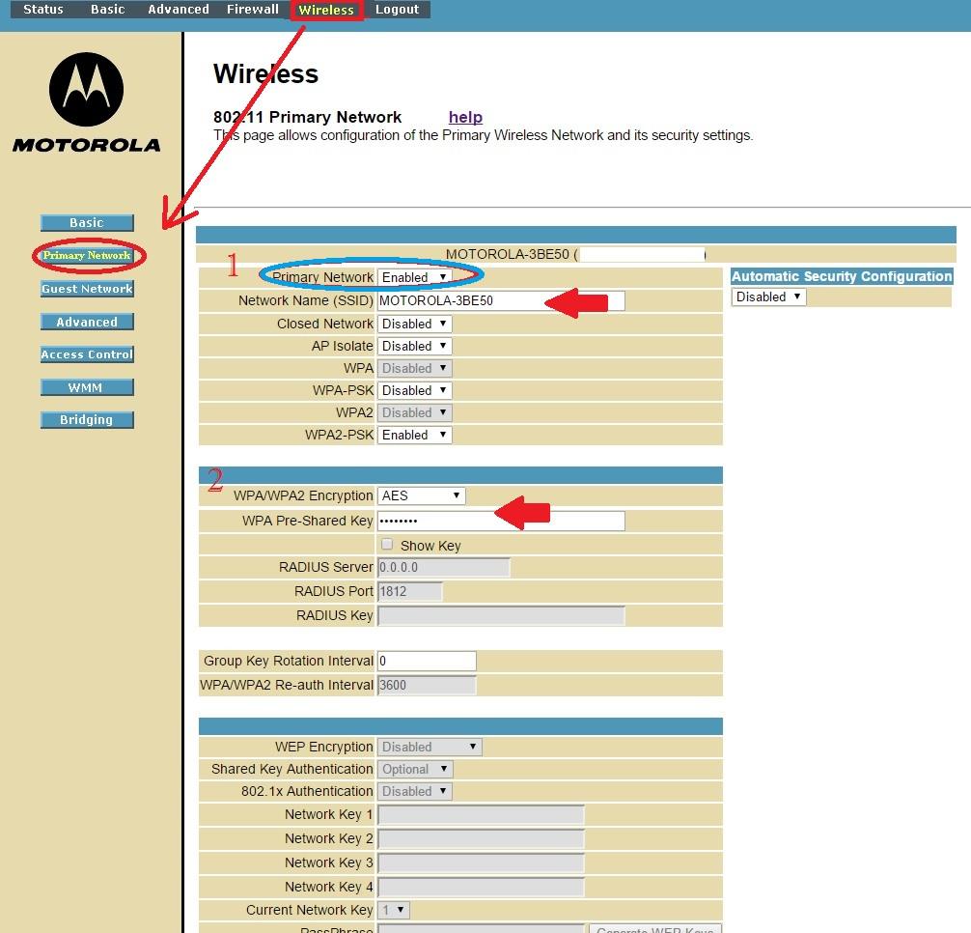Open the Advanced sidebar button
This screenshot has width=971, height=933.
coord(87,322)
